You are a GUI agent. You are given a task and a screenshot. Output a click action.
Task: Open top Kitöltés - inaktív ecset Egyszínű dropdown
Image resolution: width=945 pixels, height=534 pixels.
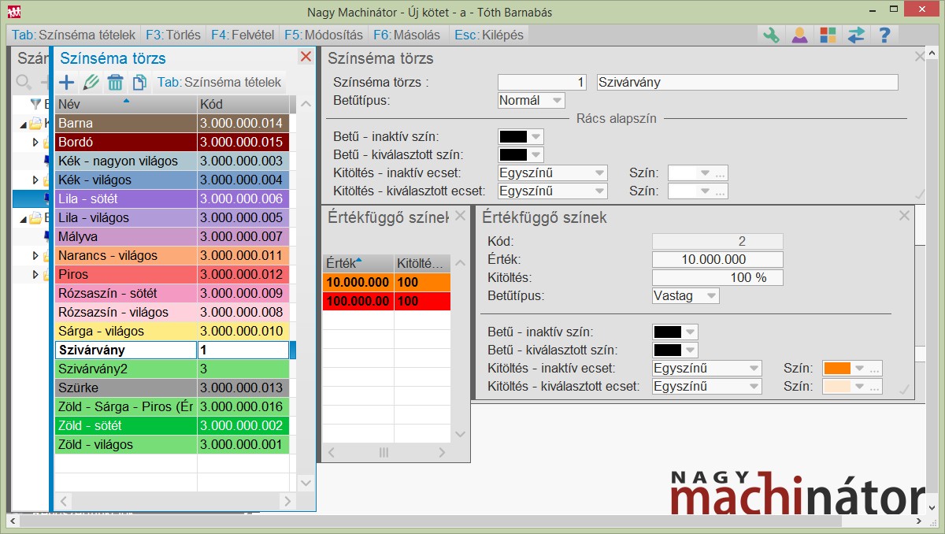point(552,172)
